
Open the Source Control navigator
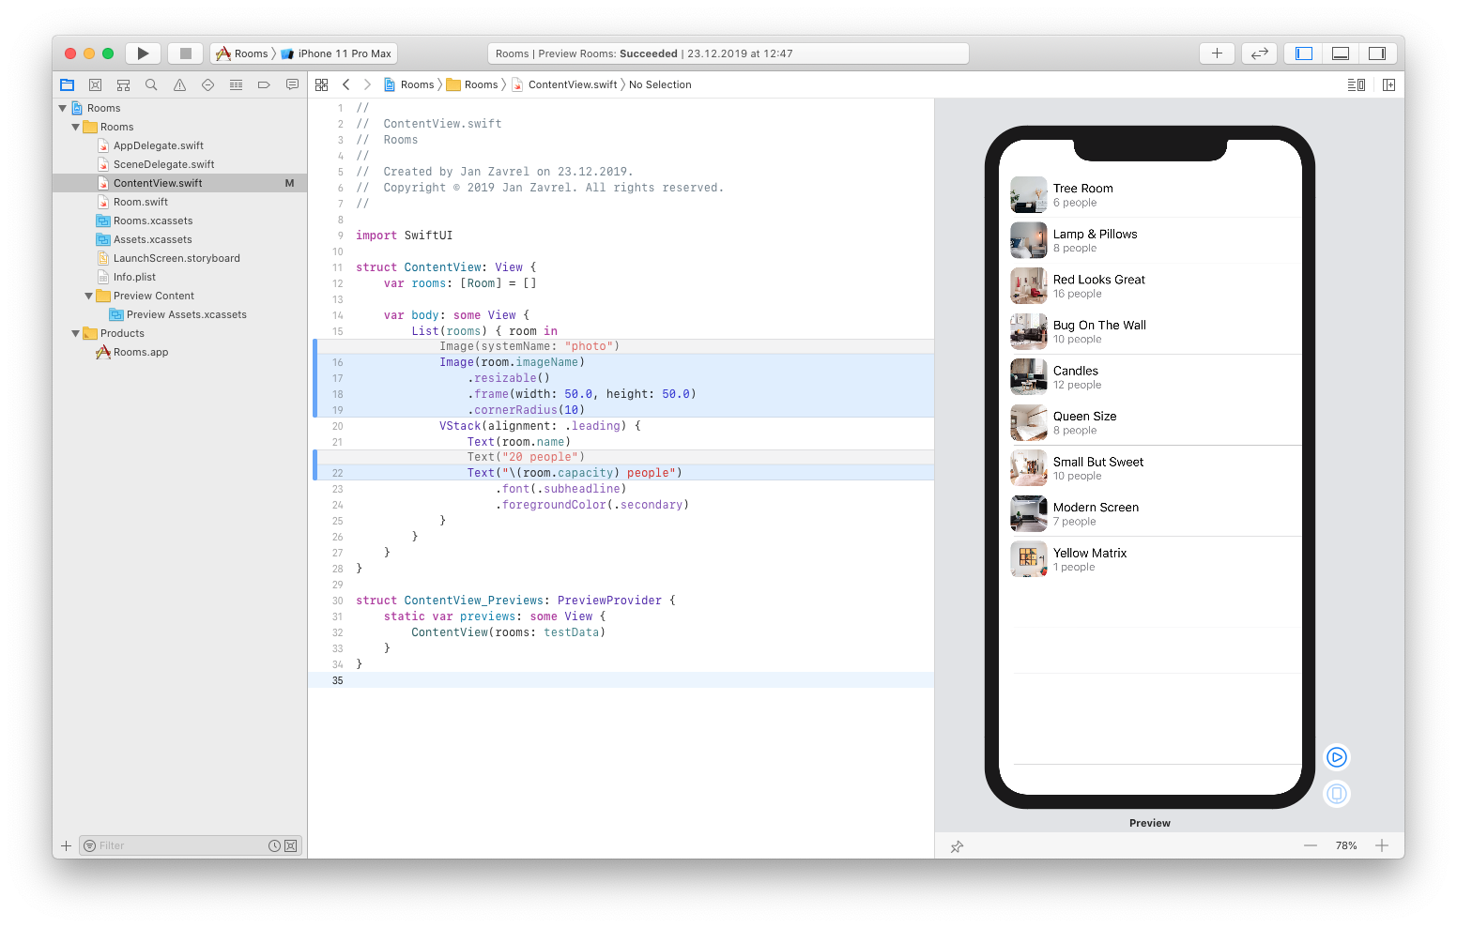click(x=95, y=84)
